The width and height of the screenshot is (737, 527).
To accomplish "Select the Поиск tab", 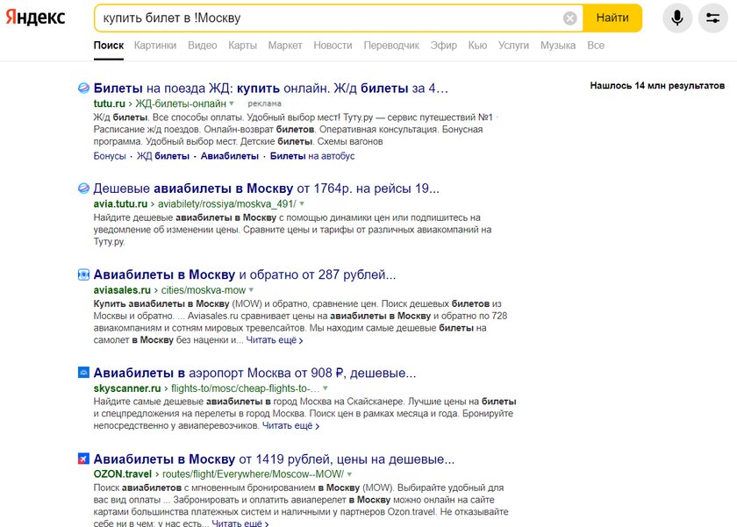I will (109, 46).
